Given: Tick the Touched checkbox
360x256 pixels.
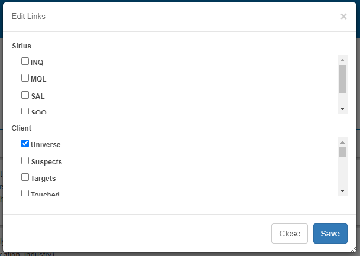Looking at the screenshot, I should tap(25, 193).
